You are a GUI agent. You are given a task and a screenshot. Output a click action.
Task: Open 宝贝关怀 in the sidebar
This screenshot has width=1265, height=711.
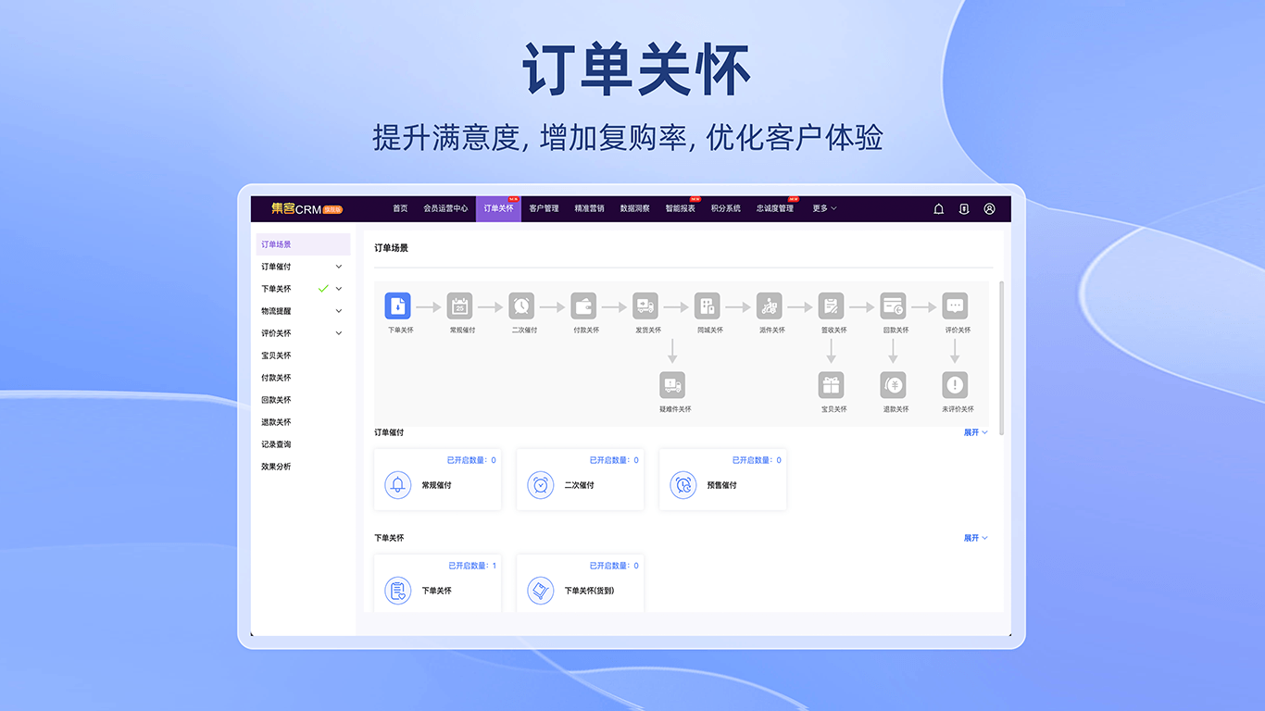click(x=276, y=355)
